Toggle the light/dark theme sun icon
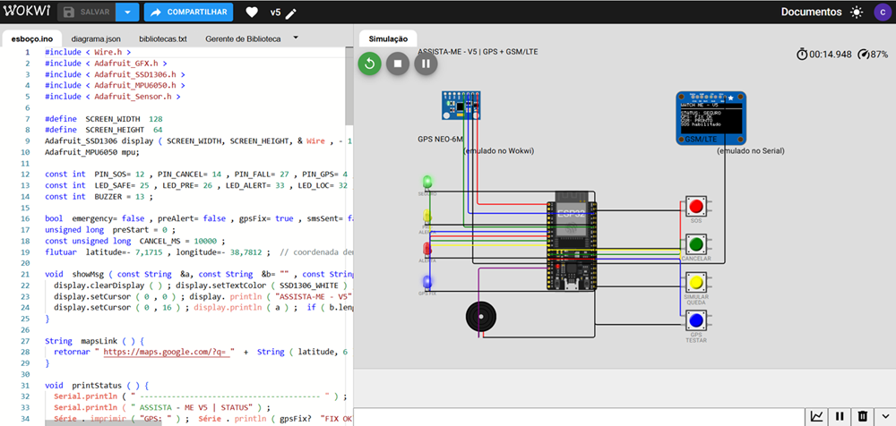The height and width of the screenshot is (426, 896). coord(856,12)
